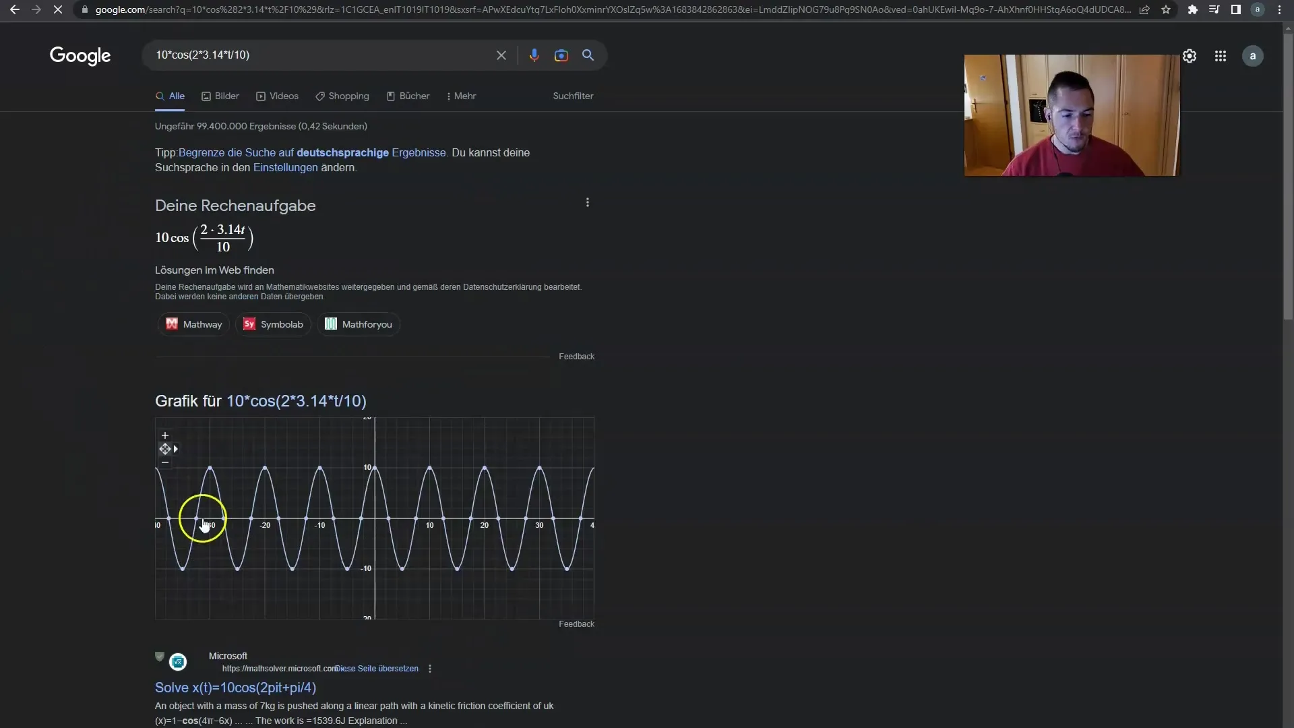
Task: Click the cosine curve graph area
Action: coord(375,518)
